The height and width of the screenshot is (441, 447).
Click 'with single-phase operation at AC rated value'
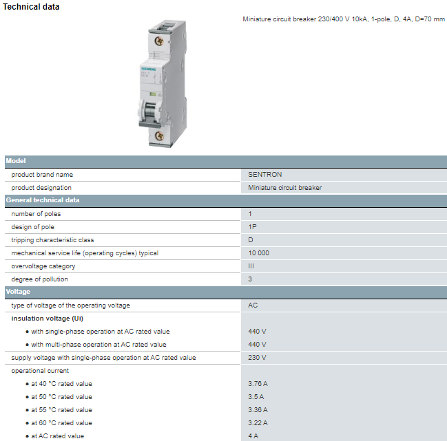[x=101, y=332]
